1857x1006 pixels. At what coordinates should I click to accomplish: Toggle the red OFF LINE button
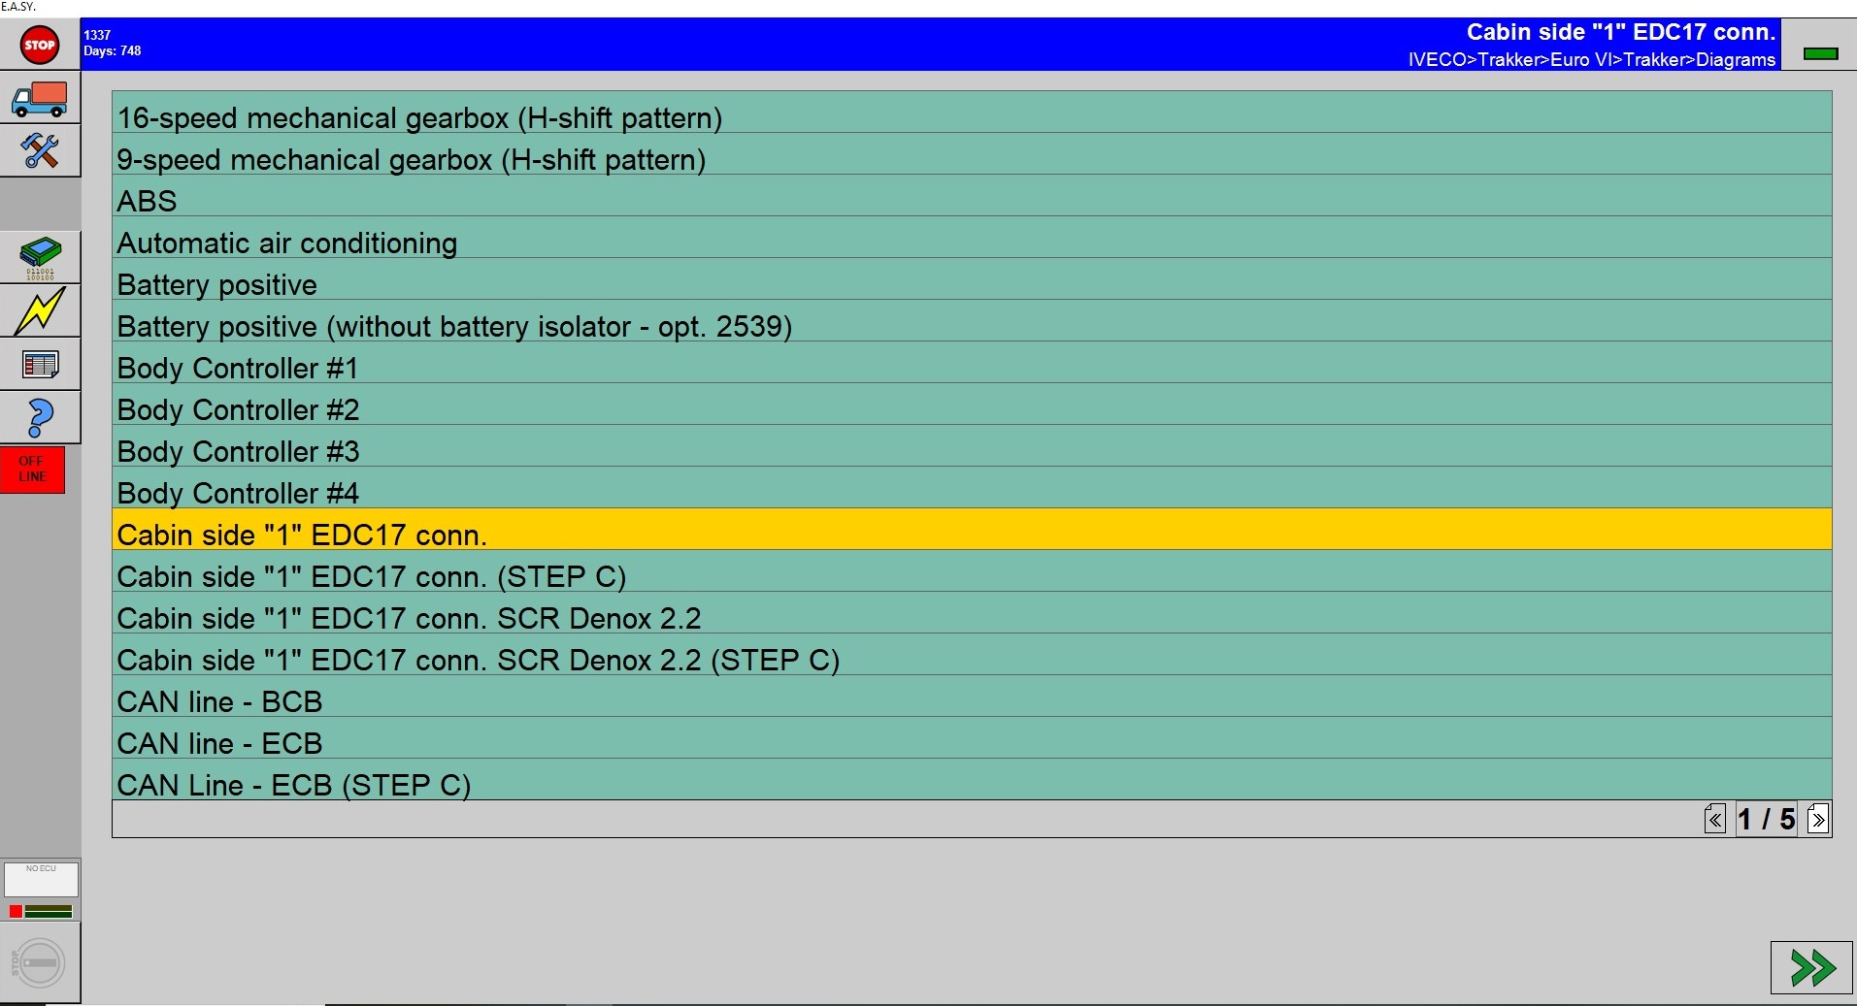tap(33, 470)
